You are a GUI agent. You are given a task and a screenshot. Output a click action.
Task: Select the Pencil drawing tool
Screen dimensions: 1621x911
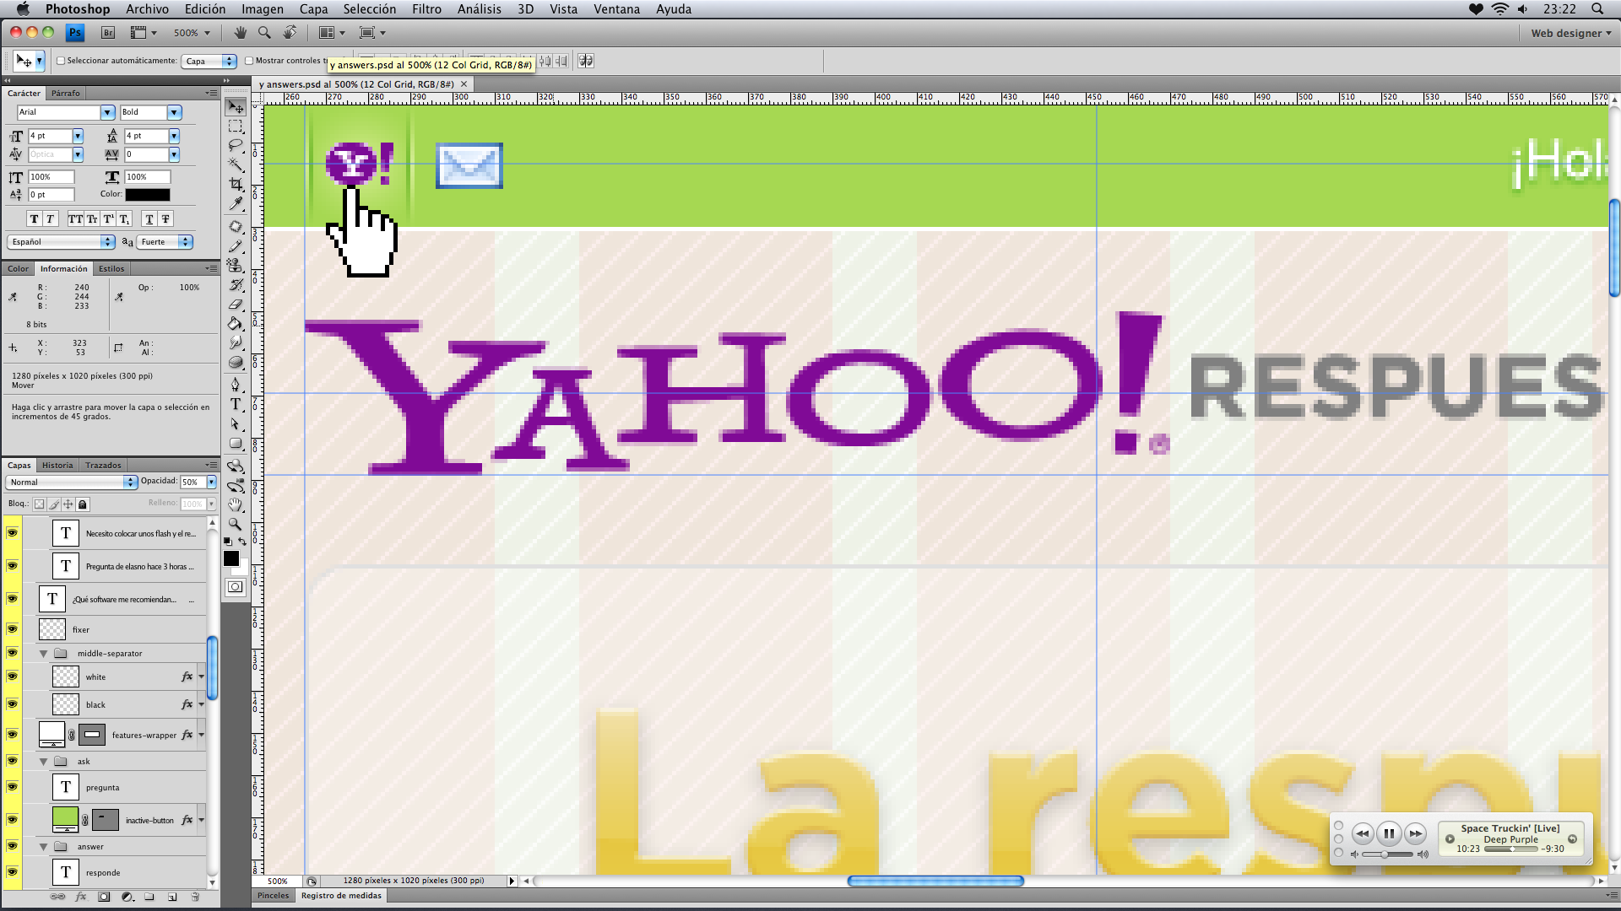coord(236,245)
